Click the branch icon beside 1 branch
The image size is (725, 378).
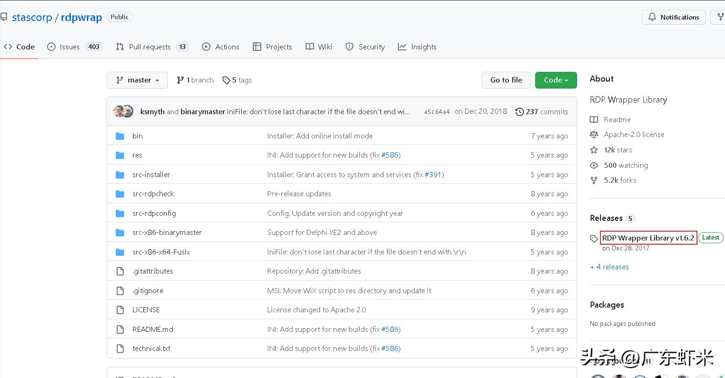tap(180, 80)
